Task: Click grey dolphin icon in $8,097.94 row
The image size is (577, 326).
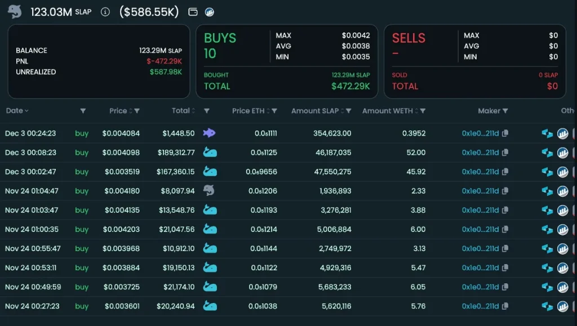Action: tap(208, 190)
